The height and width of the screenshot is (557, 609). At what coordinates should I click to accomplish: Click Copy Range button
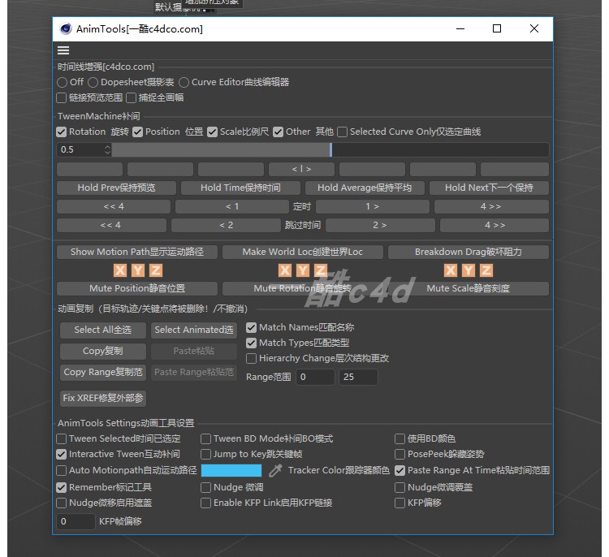(103, 372)
